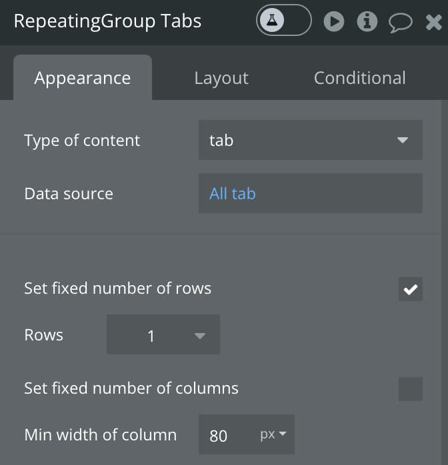Open the Rows count dropdown
Screen dimensions: 448x465
click(163, 334)
